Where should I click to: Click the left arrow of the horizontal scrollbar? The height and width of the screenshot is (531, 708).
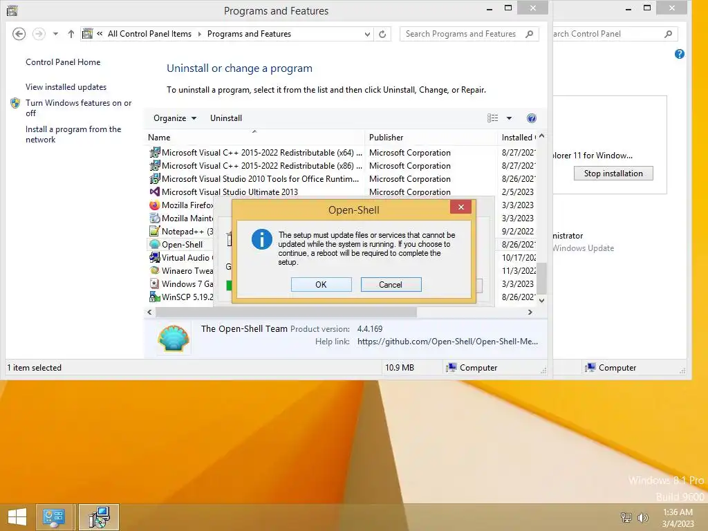coord(149,312)
